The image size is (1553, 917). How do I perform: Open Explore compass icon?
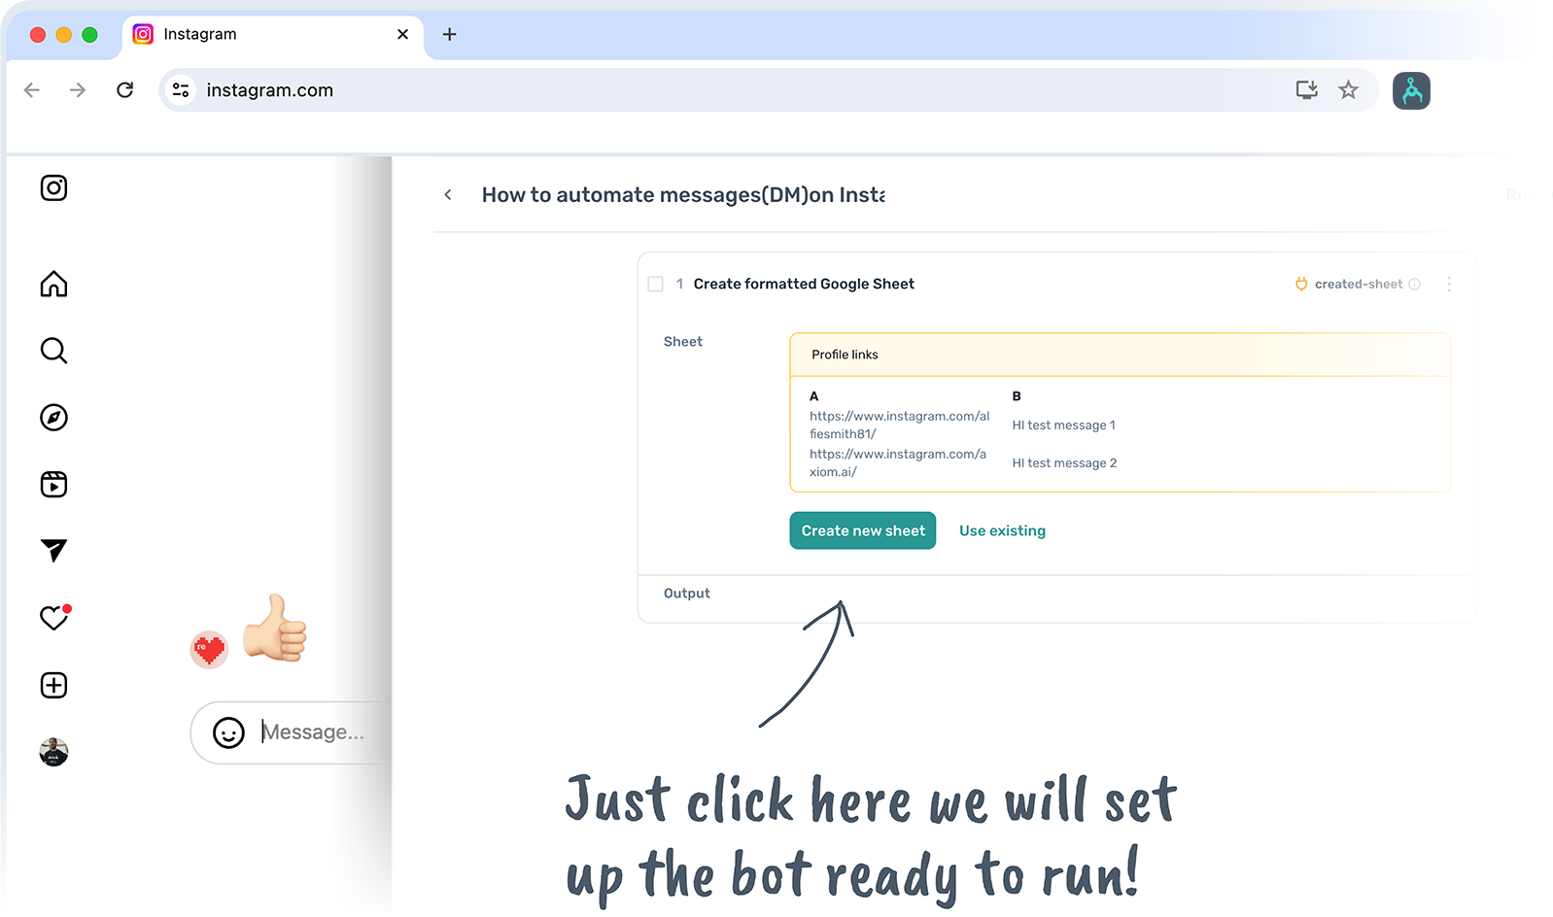(x=53, y=418)
